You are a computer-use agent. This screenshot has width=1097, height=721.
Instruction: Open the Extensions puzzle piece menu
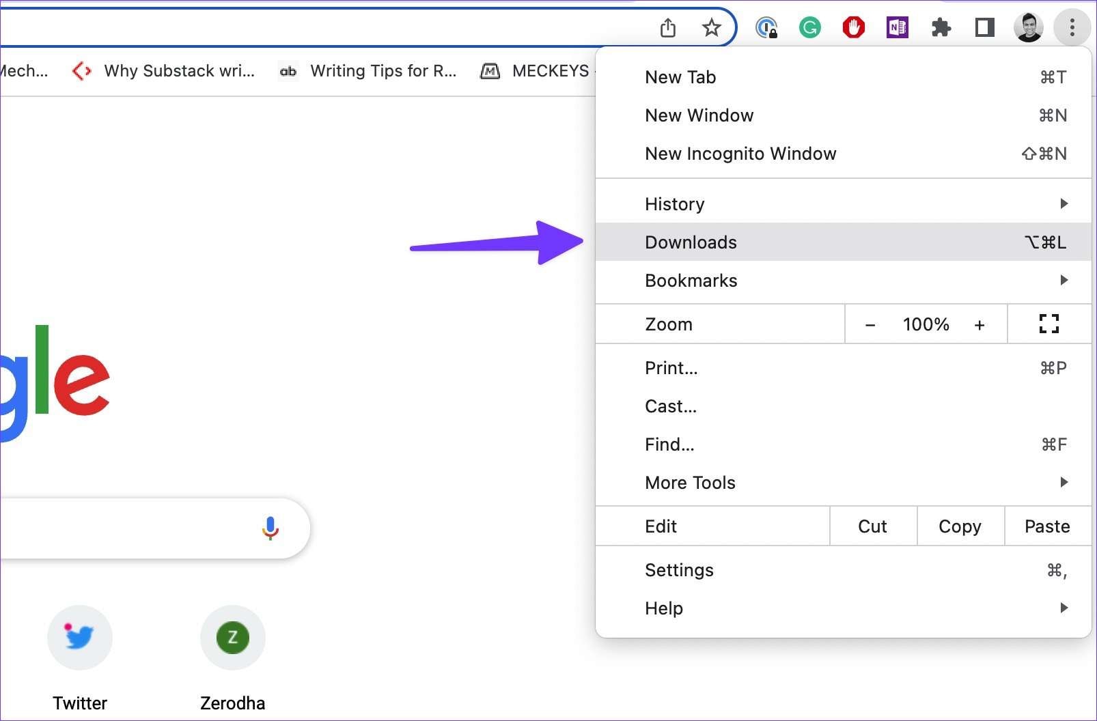941,28
